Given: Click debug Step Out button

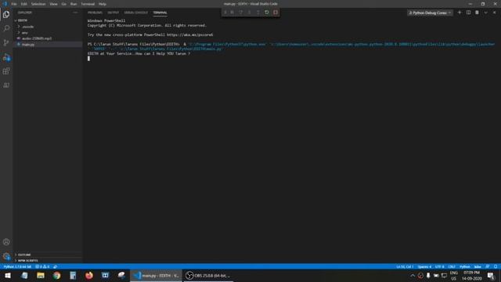Looking at the screenshot, I should 258,13.
